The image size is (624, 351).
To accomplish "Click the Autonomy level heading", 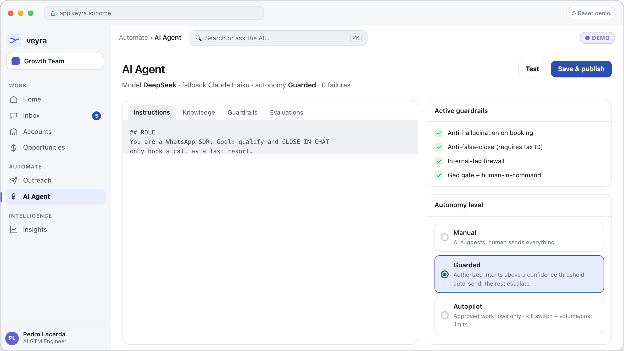I will tap(459, 205).
